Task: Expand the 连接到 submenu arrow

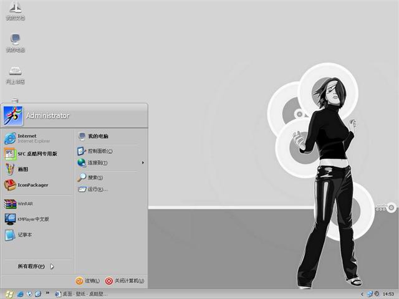Action: [143, 163]
